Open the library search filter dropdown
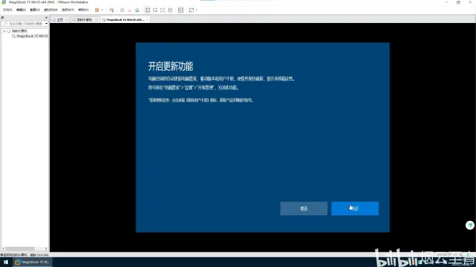 tap(46, 24)
